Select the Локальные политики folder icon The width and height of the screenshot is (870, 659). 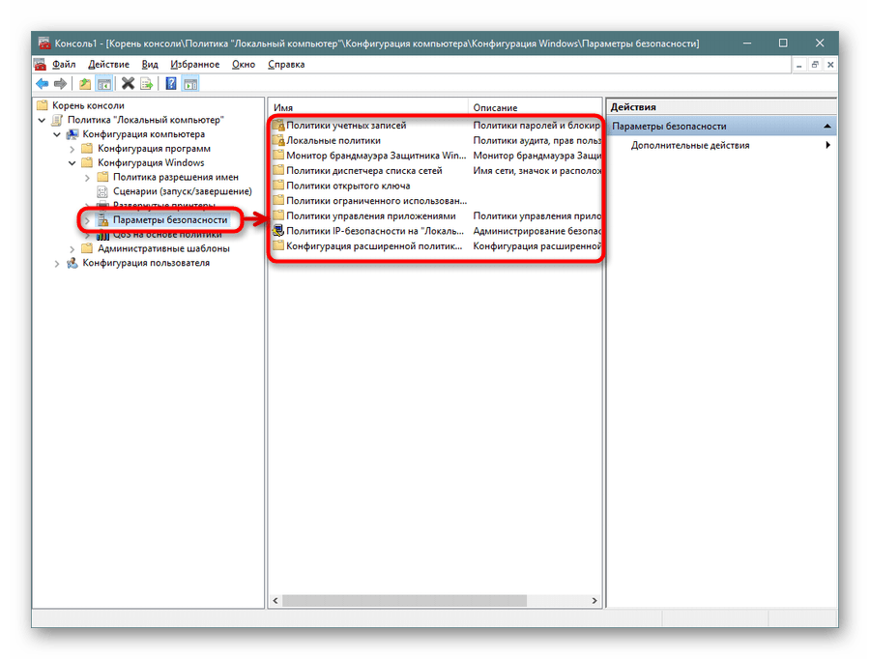tap(278, 140)
